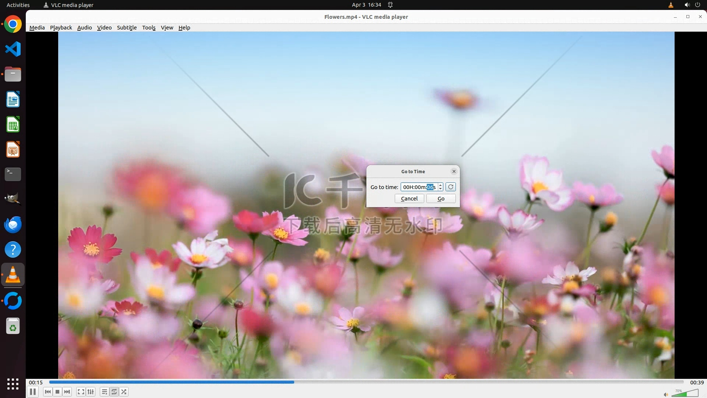Toggle the loop repeat mode button
This screenshot has height=398, width=707.
tap(114, 392)
